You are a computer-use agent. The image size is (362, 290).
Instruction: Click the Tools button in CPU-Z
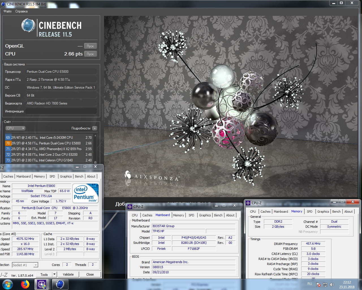coord(44,274)
